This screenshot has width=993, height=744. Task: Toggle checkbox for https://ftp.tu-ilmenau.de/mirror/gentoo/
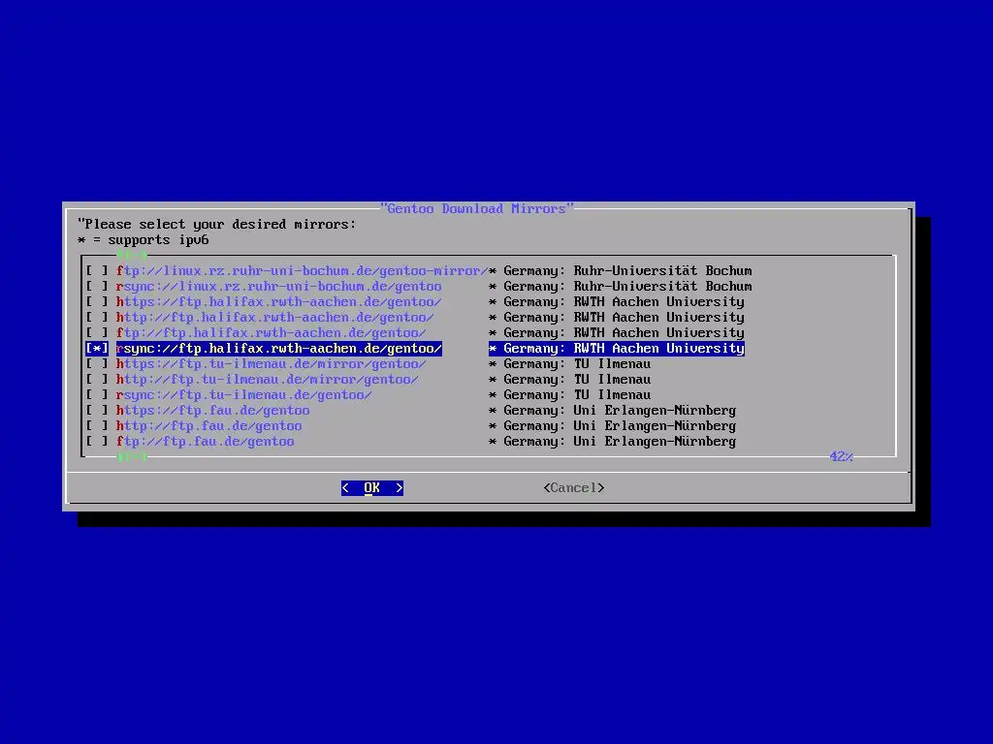(97, 364)
